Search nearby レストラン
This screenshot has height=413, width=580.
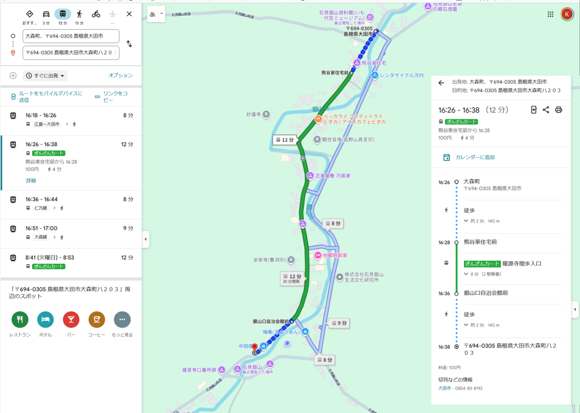[x=20, y=319]
